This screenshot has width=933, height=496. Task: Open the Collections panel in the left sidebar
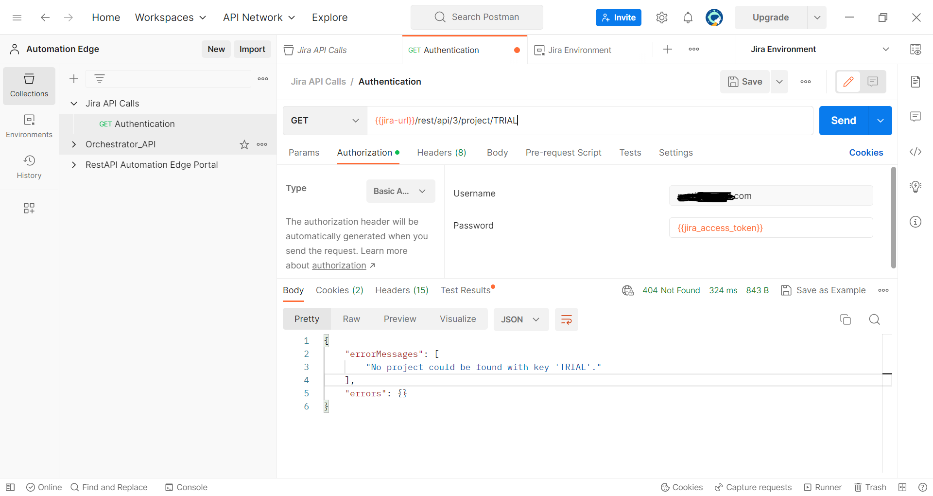(x=29, y=86)
